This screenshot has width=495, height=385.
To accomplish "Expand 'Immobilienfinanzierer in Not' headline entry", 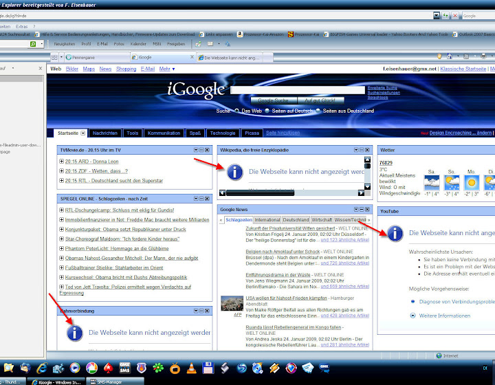I will [62, 219].
